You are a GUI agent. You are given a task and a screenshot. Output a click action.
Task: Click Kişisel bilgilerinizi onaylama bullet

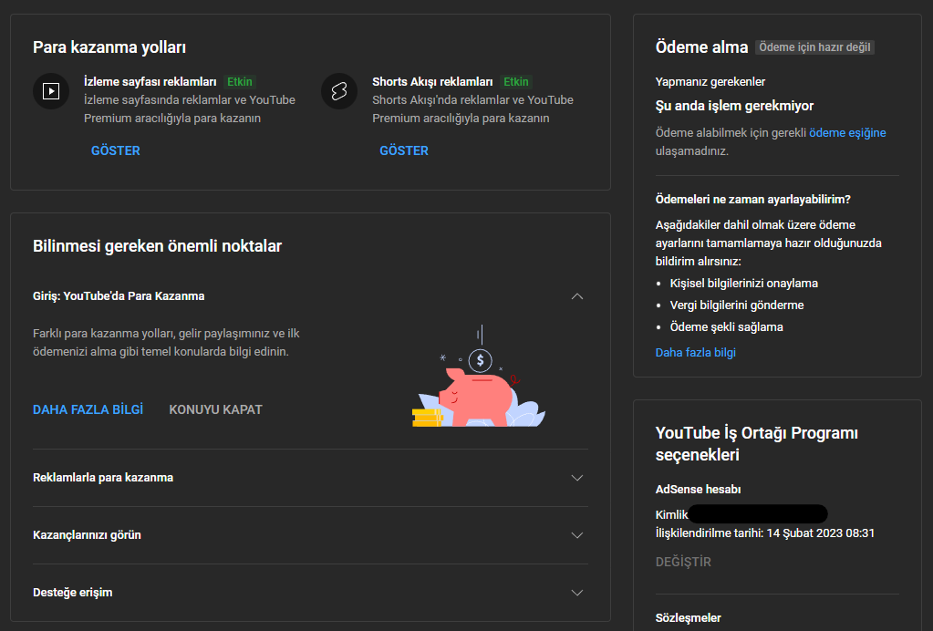coord(744,283)
